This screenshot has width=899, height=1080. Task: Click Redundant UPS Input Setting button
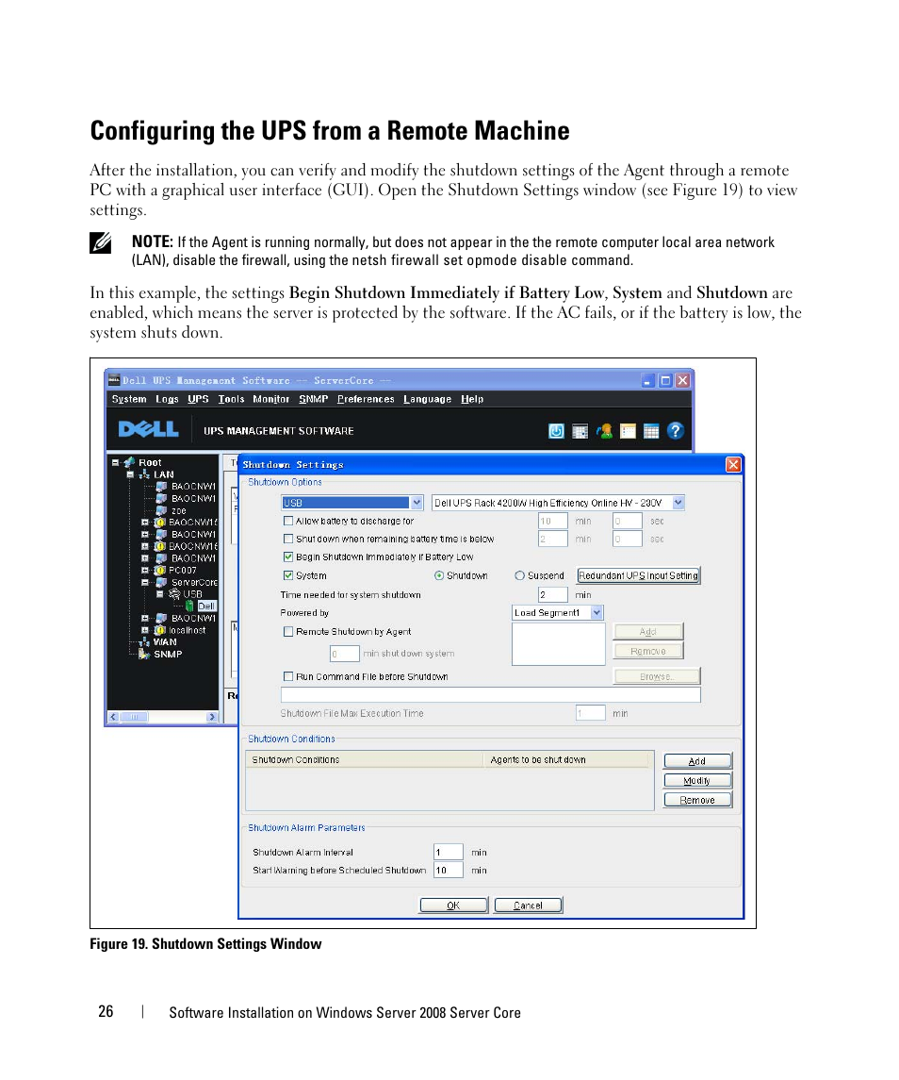pyautogui.click(x=638, y=575)
